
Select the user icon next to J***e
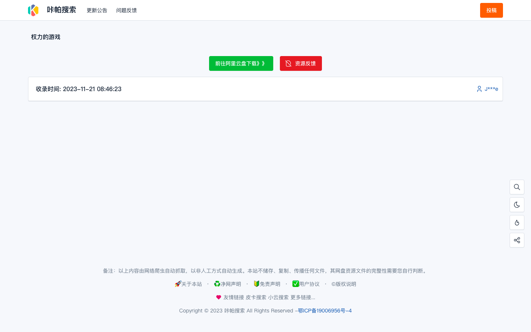tap(479, 89)
